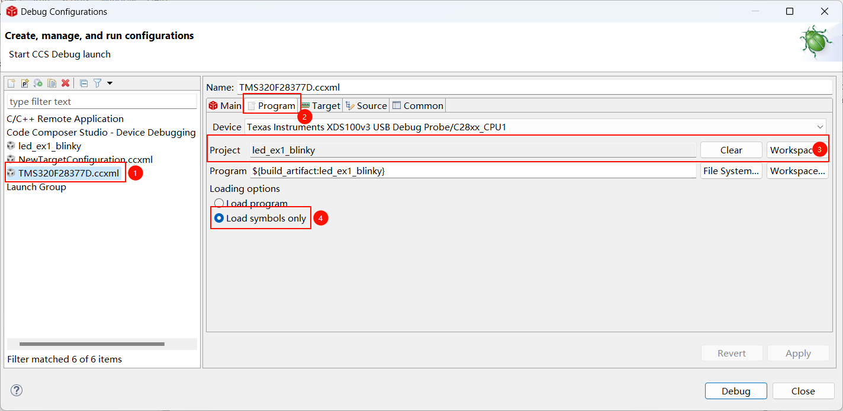The width and height of the screenshot is (843, 411).
Task: Delete the selected launch configuration
Action: (x=66, y=84)
